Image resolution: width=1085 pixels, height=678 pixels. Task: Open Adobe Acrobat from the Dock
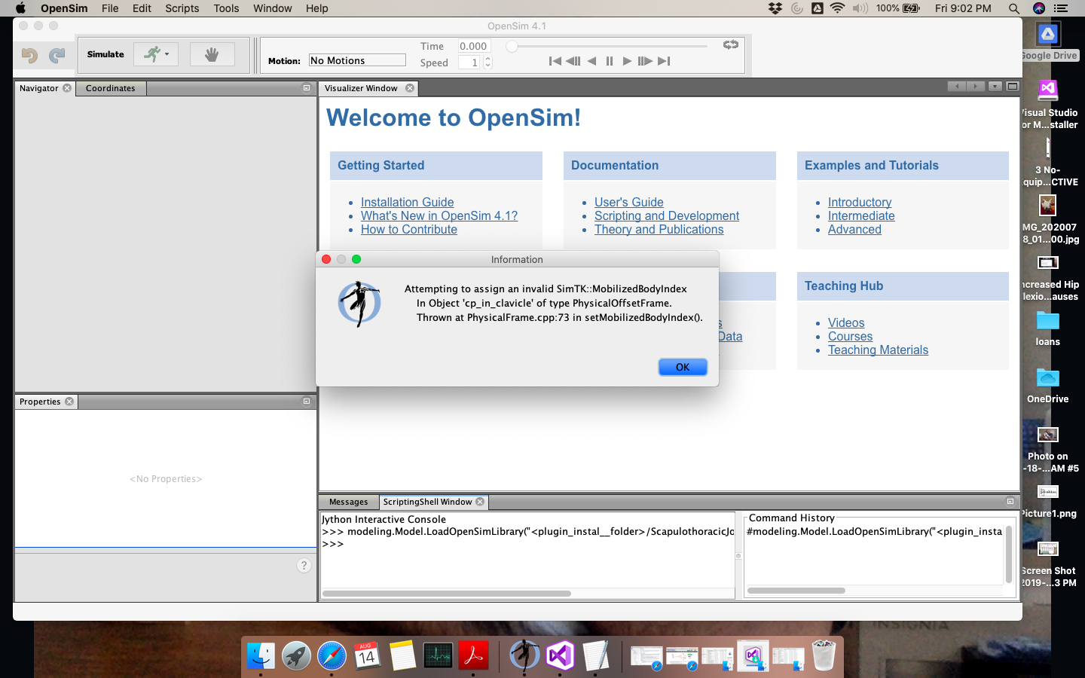tap(473, 656)
